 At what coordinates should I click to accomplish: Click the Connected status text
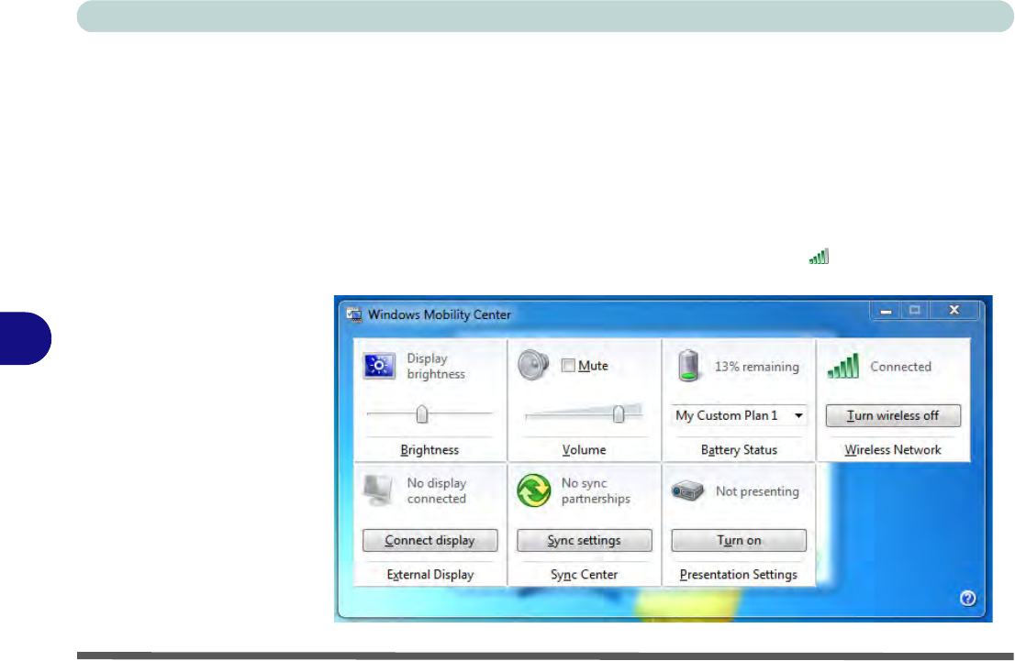click(x=900, y=367)
